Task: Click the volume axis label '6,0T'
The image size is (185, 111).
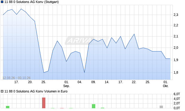Action: tap(177, 94)
